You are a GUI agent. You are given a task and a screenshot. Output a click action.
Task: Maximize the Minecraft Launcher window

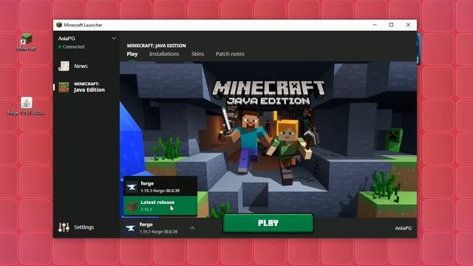(391, 24)
